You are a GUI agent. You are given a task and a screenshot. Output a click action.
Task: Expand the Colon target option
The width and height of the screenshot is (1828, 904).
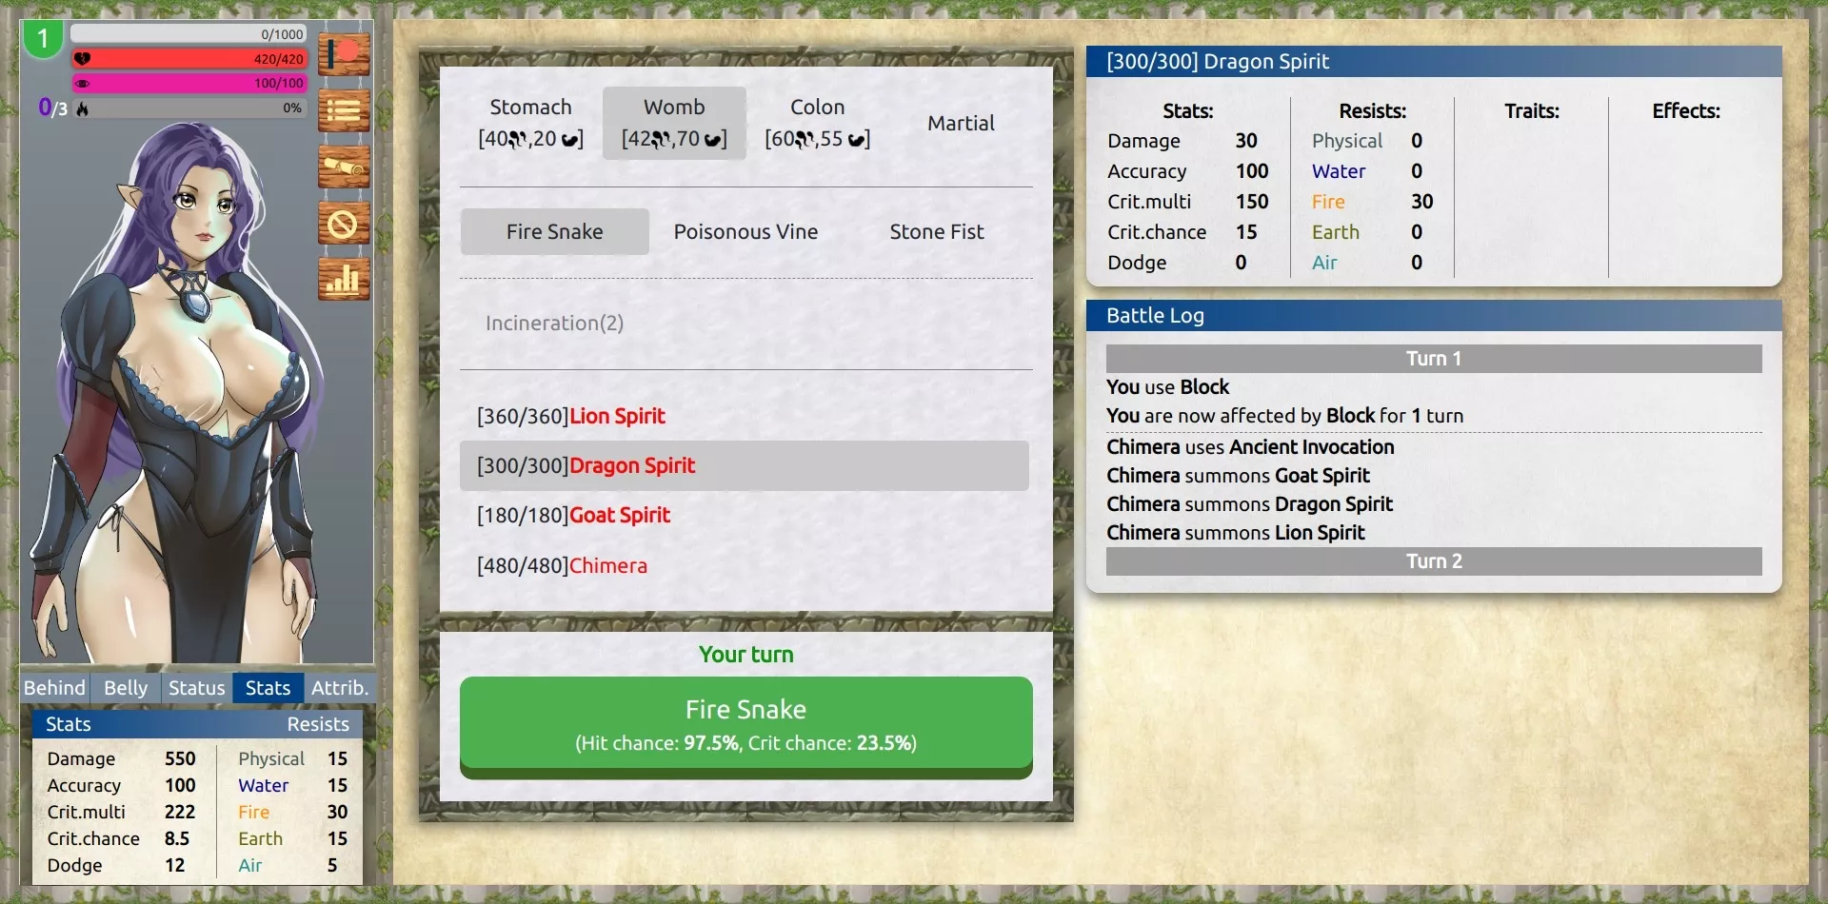point(817,123)
